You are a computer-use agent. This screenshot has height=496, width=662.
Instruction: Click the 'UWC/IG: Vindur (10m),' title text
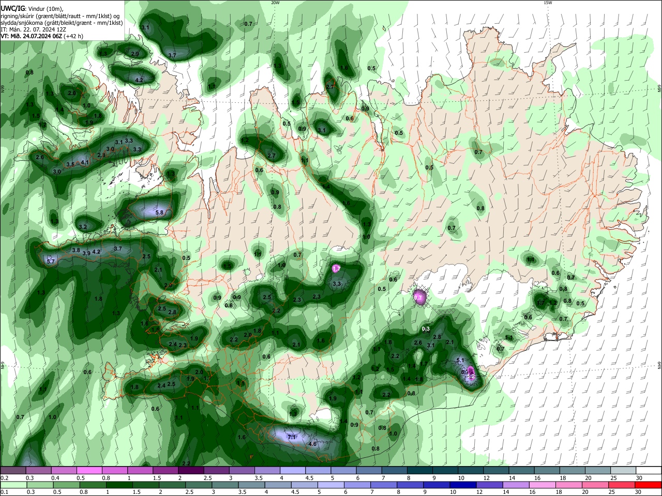tap(32, 9)
